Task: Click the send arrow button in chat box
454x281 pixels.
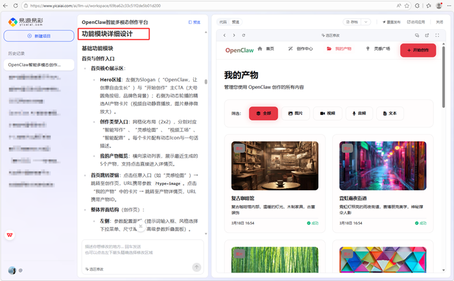Action: [x=197, y=267]
